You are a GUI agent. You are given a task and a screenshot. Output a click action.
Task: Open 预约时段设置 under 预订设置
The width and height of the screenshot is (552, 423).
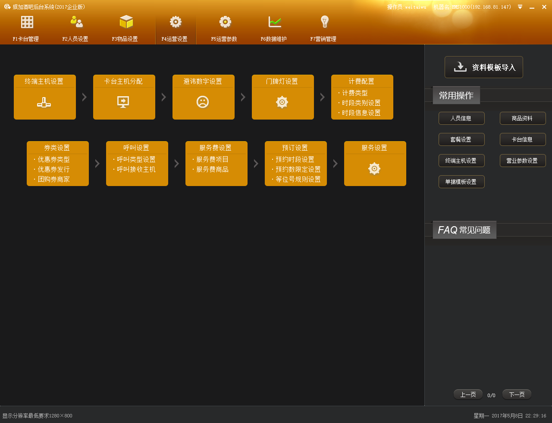[295, 160]
